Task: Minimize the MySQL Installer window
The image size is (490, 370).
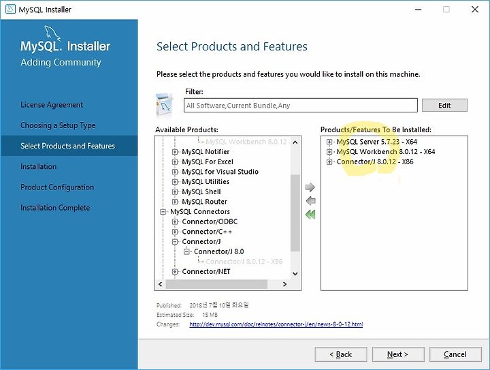Action: point(418,10)
